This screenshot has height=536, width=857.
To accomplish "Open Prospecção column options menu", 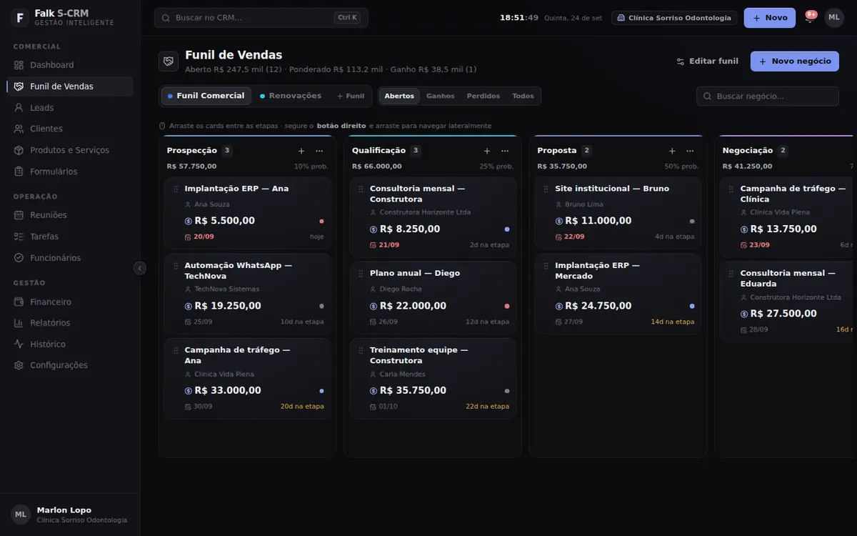I will (x=319, y=151).
